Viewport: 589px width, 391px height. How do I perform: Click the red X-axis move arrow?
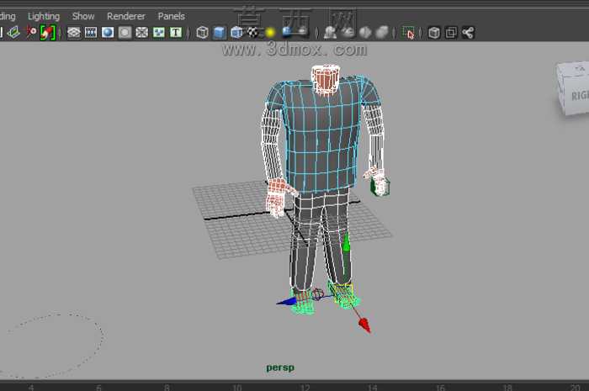(364, 325)
